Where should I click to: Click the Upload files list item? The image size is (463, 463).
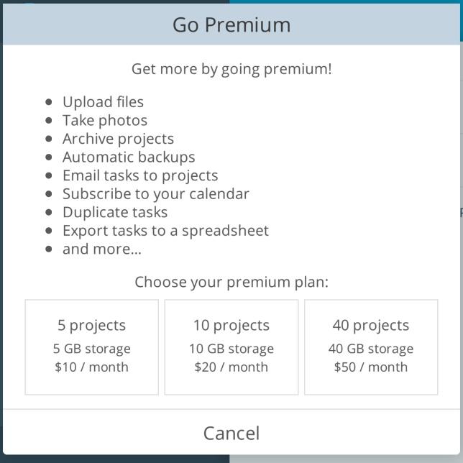[103, 102]
